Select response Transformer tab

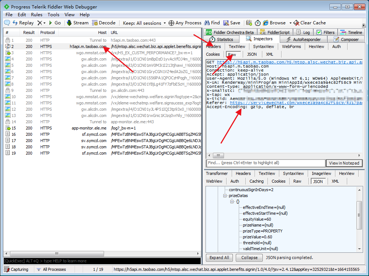coord(217,173)
